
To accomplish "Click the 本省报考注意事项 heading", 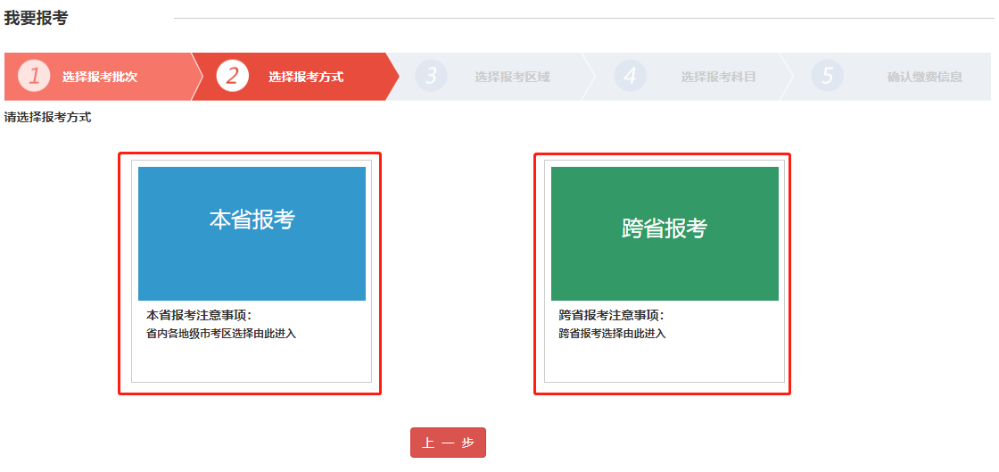I will [x=199, y=315].
